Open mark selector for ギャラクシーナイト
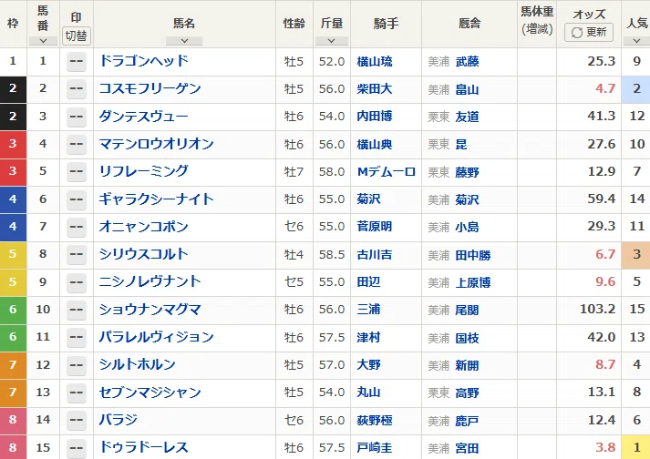 coord(77,199)
